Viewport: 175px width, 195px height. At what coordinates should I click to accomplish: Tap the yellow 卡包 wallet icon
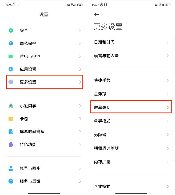(11, 119)
